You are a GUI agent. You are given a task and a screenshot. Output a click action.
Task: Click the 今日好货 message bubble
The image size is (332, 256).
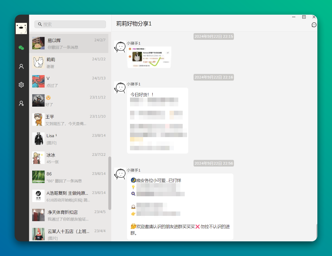pos(158,121)
